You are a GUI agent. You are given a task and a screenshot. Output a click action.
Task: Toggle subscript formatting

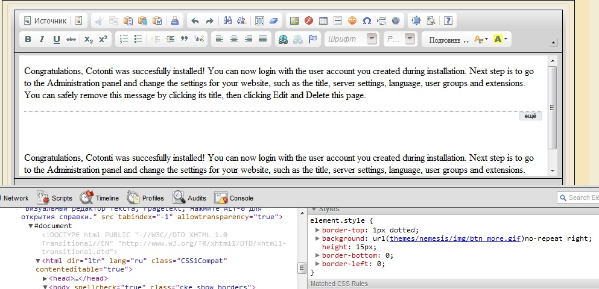pyautogui.click(x=89, y=39)
